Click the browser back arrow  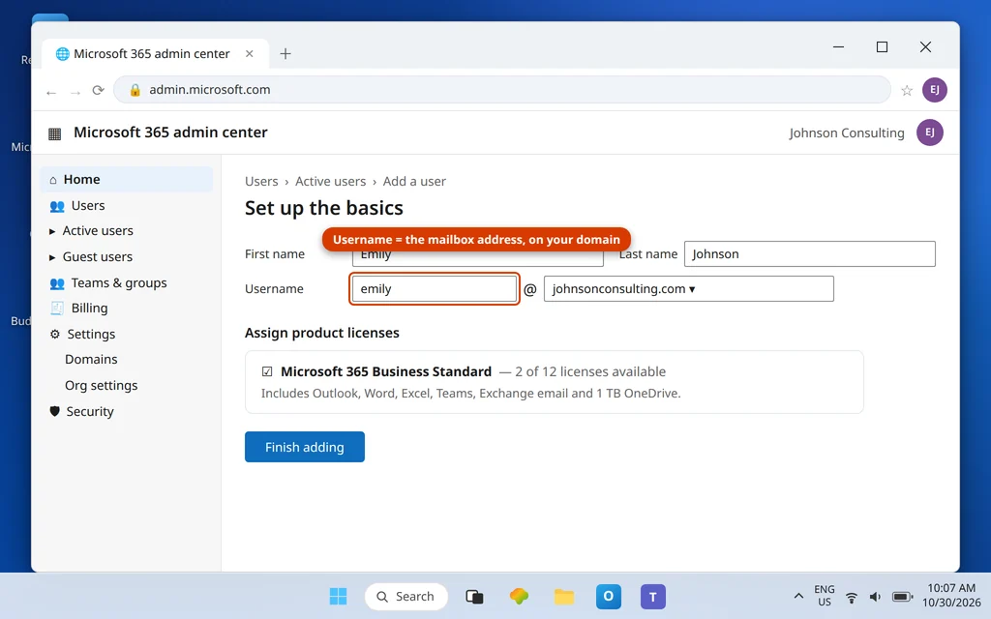coord(51,92)
